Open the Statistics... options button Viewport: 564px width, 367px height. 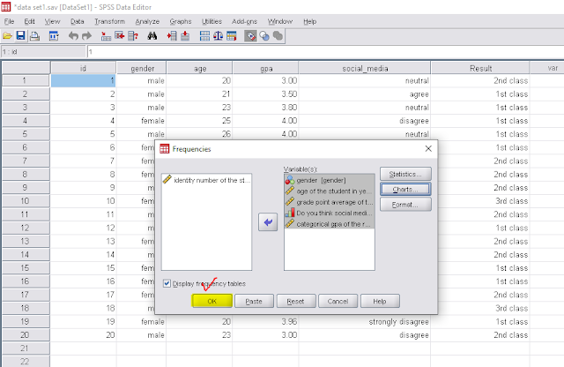[x=405, y=174]
